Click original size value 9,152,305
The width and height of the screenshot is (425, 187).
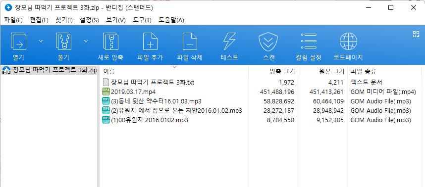pos(330,120)
